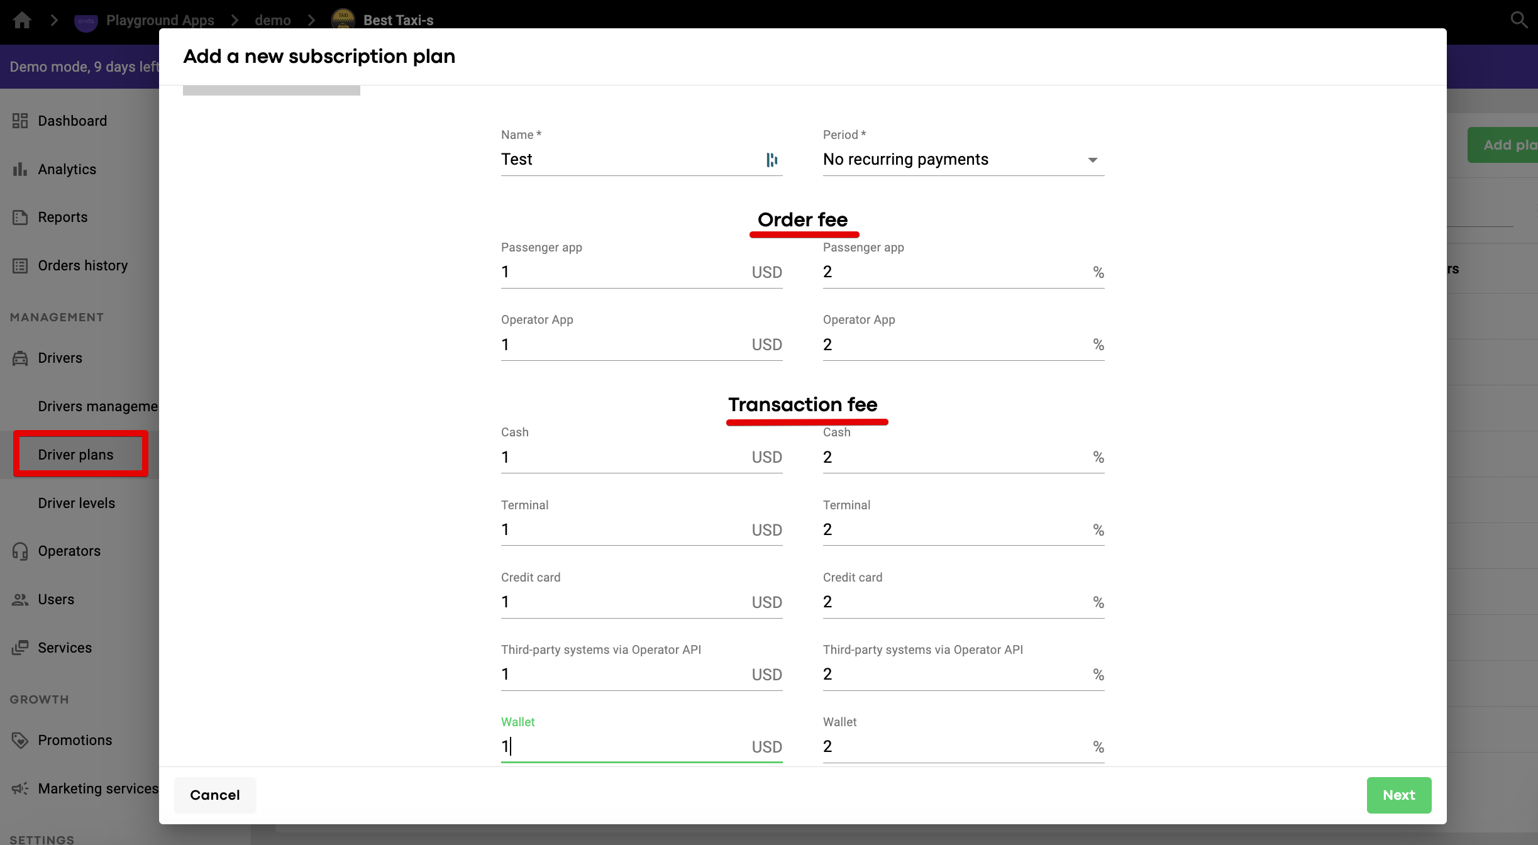The width and height of the screenshot is (1538, 845).
Task: Click the Best Taxi-s app logo
Action: tap(343, 20)
